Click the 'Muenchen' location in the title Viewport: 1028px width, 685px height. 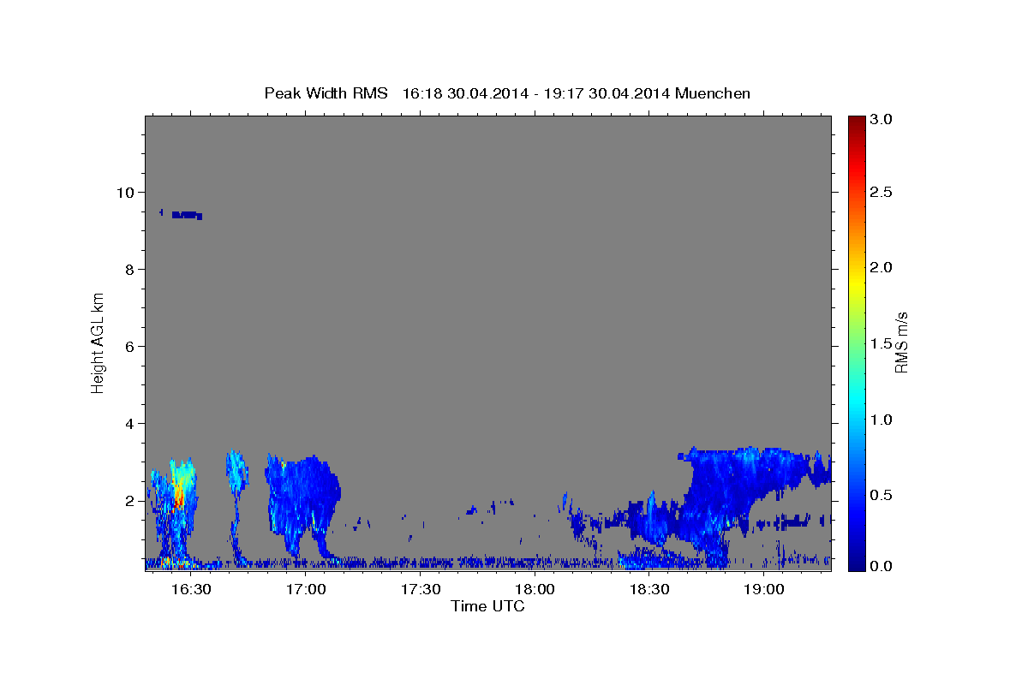click(713, 93)
